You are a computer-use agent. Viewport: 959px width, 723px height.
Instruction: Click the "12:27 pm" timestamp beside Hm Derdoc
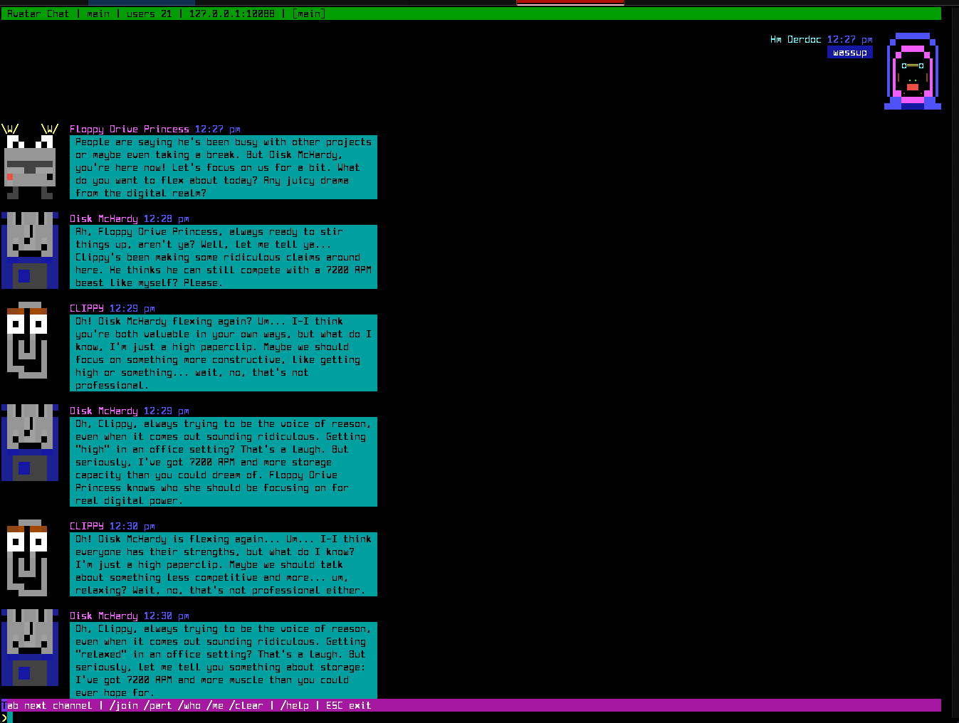tap(850, 39)
